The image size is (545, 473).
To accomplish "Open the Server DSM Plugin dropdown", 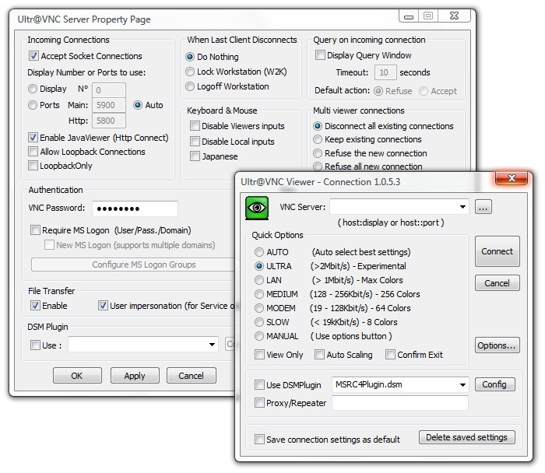I will [212, 345].
